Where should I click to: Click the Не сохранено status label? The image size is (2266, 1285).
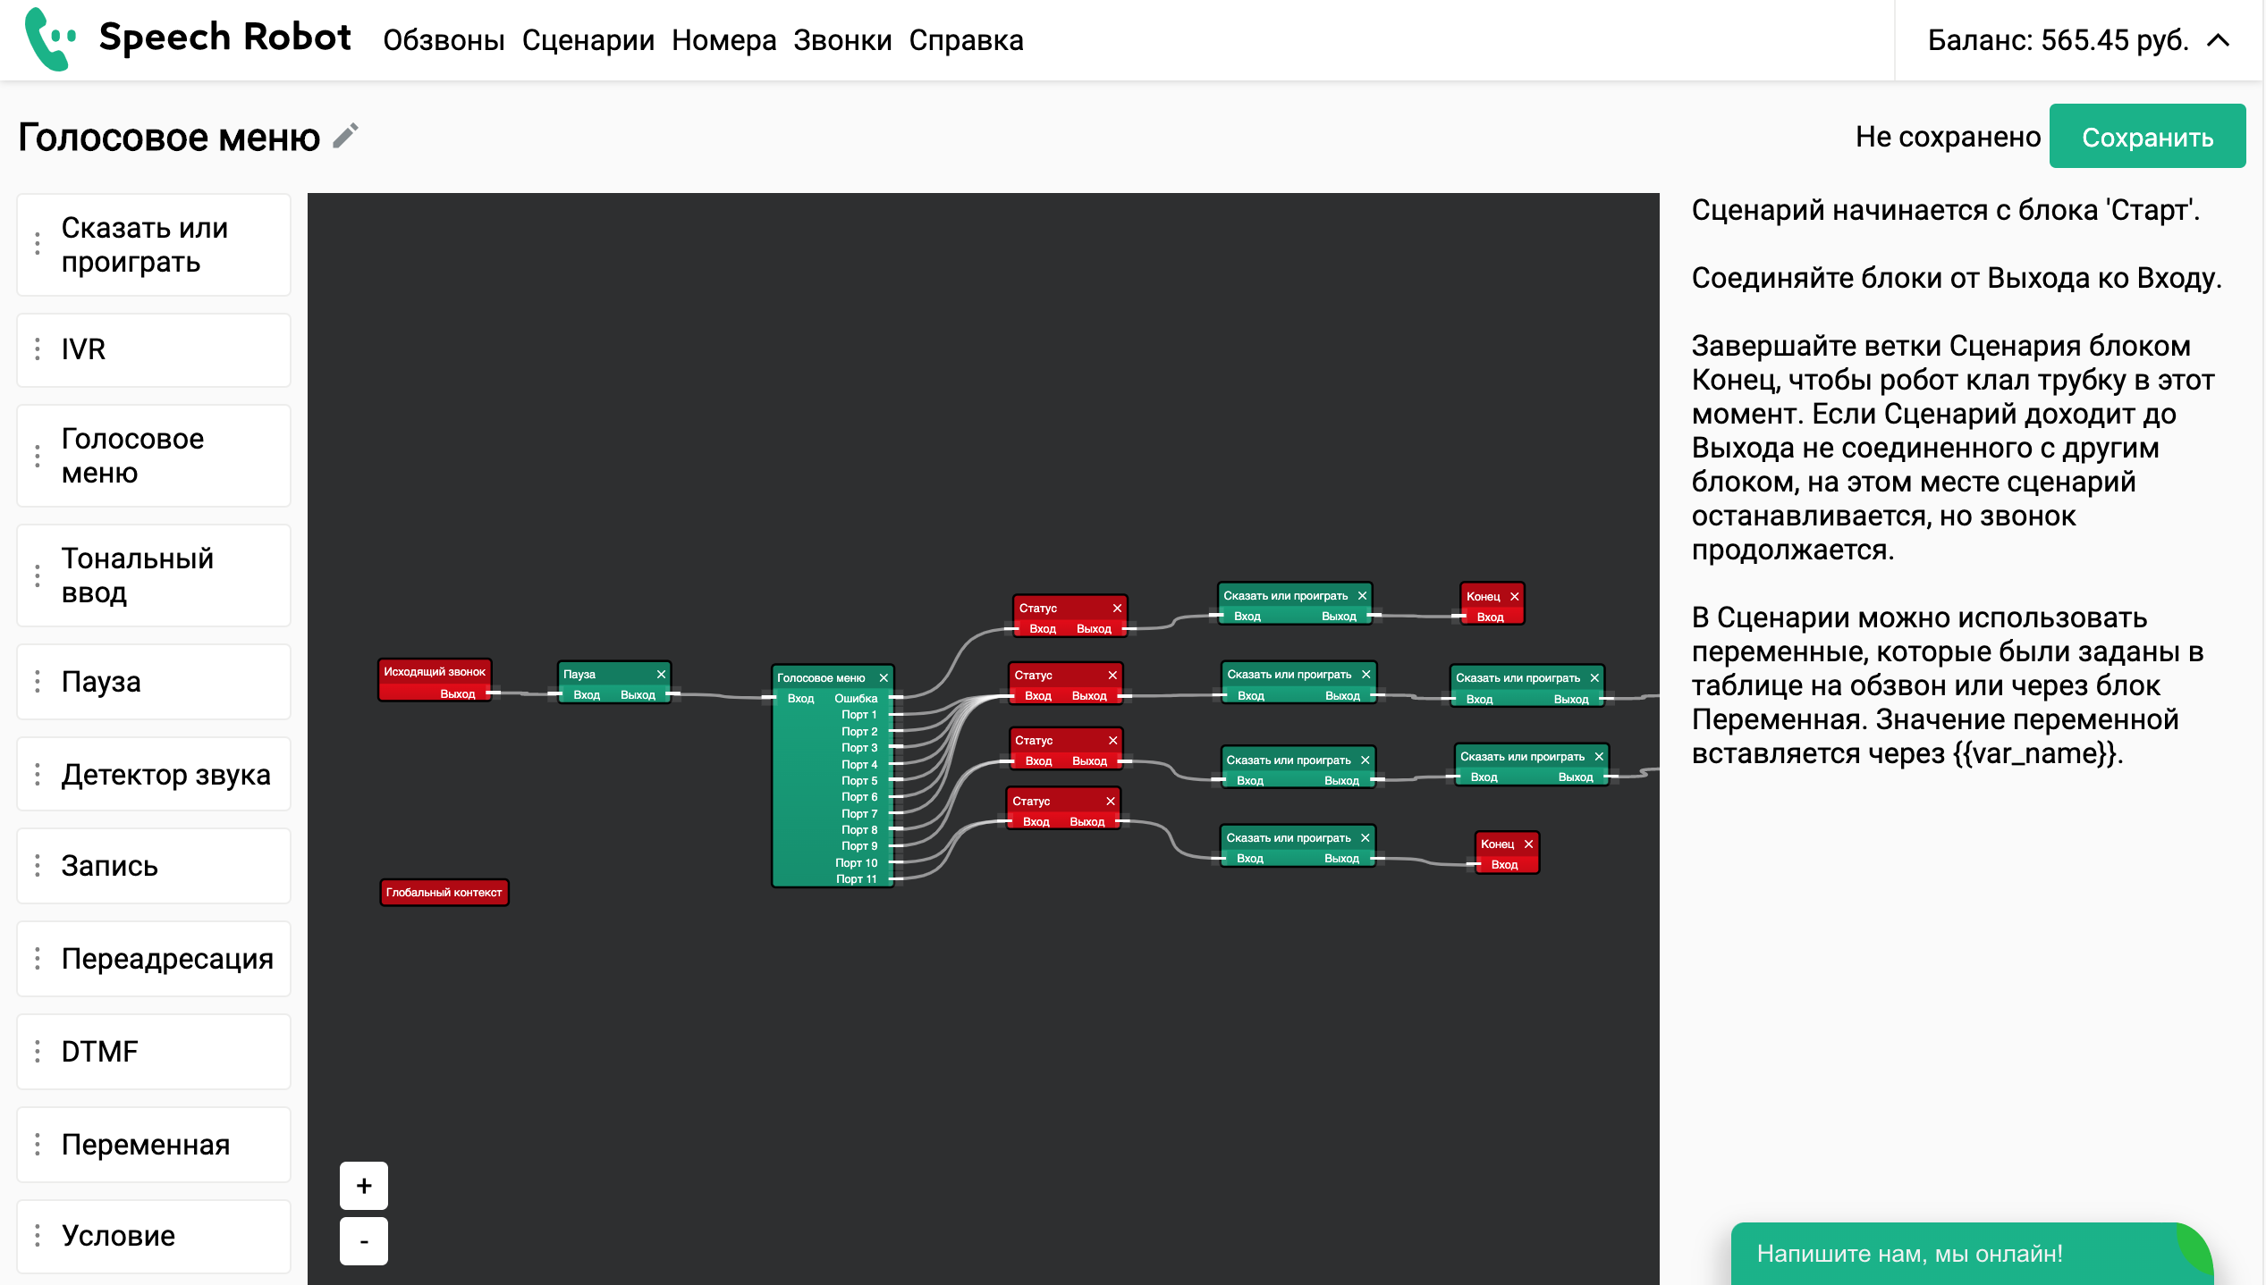[x=1948, y=137]
